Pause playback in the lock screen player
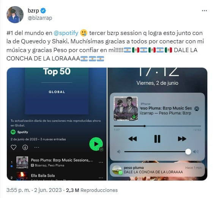Screen dimensions: 213x198 point(157,139)
